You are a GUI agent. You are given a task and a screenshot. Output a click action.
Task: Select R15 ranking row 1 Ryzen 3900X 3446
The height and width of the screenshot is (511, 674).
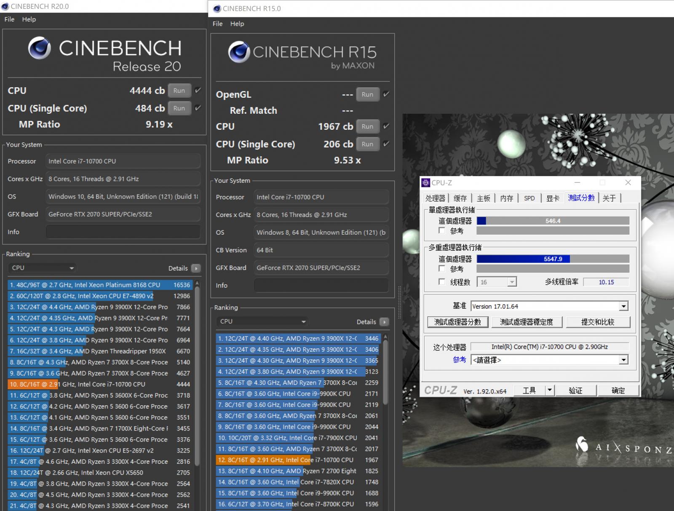(298, 338)
